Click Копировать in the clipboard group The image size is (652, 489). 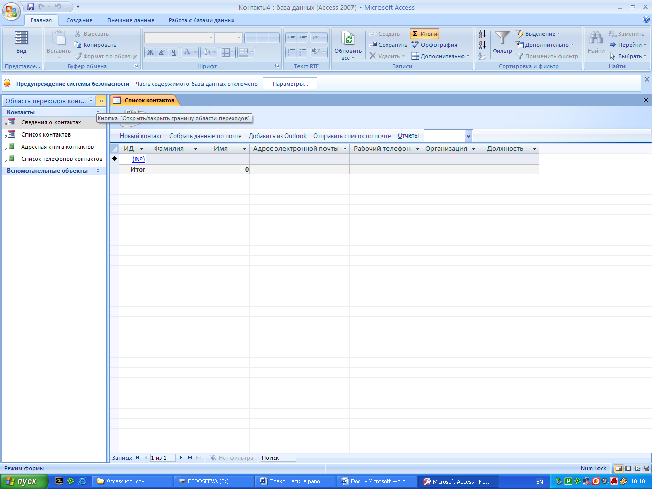coord(95,45)
